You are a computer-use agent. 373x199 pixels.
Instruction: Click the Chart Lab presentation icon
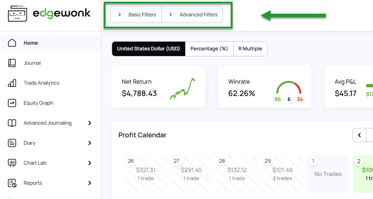click(x=12, y=163)
